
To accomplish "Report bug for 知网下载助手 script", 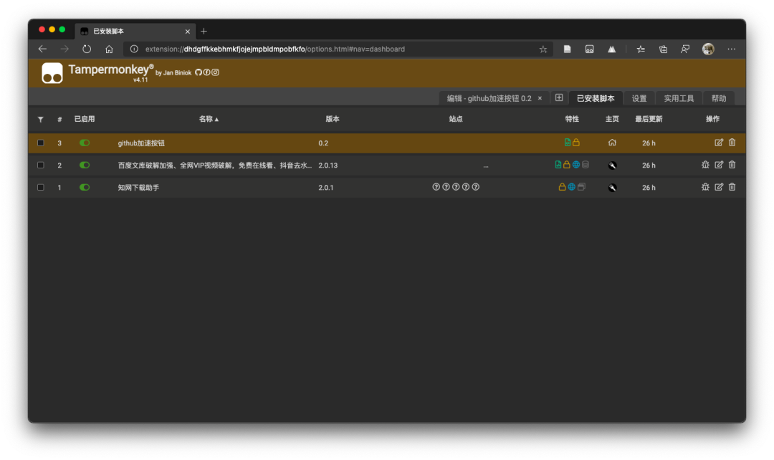I will coord(705,187).
